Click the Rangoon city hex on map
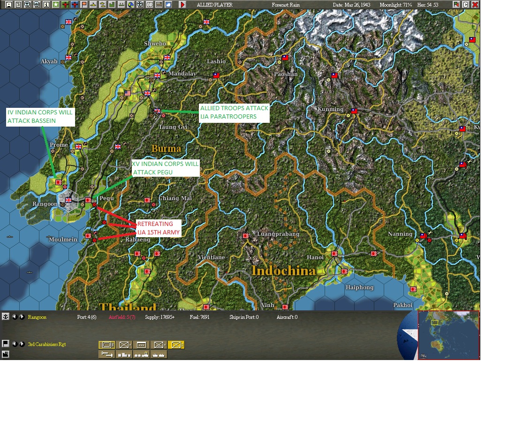Viewport: 508px width, 421px height. click(x=68, y=201)
